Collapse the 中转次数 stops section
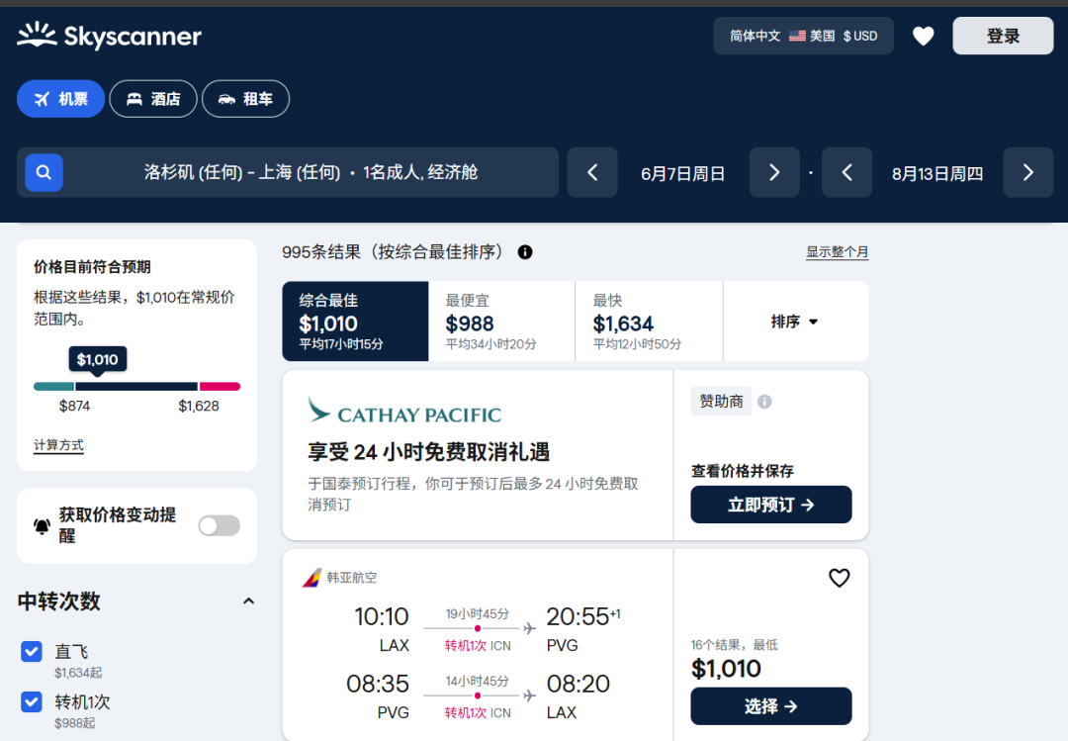 (x=248, y=602)
